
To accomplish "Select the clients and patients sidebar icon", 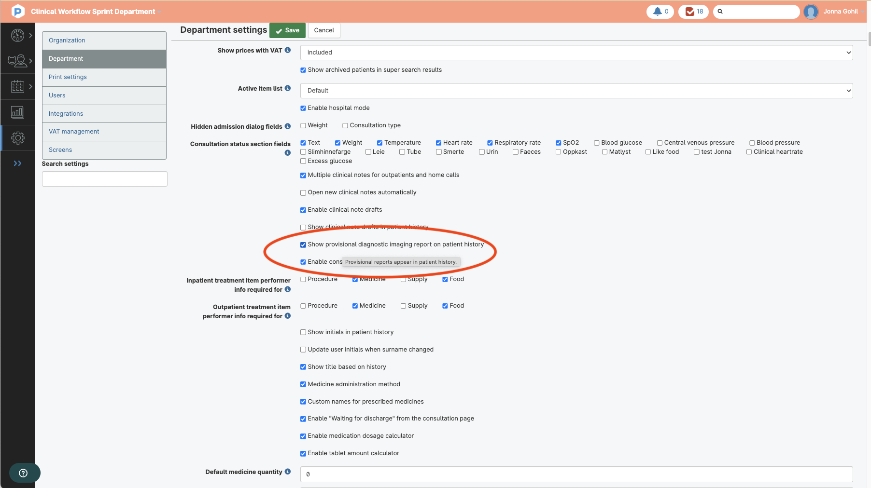I will coord(17,61).
